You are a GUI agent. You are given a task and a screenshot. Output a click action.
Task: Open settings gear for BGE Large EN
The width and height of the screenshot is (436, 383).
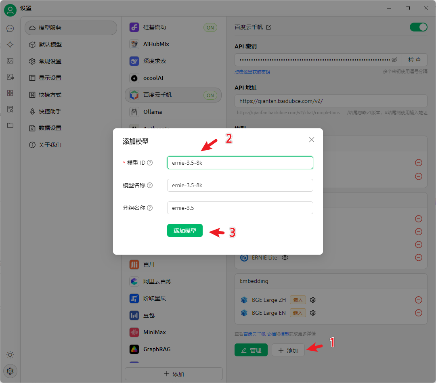pos(313,313)
